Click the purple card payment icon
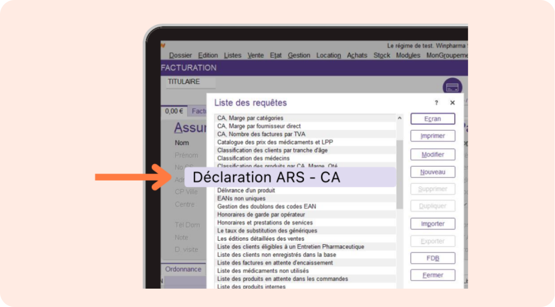Screen dimensions: 555x307 pos(452,87)
